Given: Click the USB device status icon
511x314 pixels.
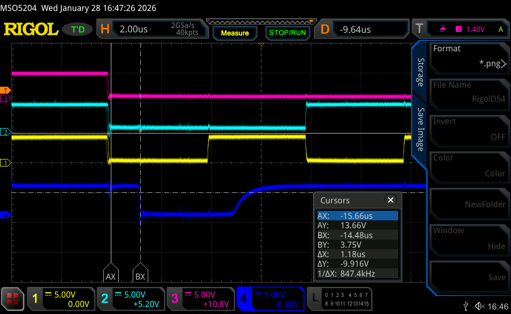Looking at the screenshot, I should (466, 306).
